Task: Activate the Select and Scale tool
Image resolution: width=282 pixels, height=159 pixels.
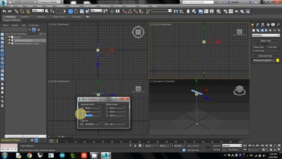Action: click(x=82, y=11)
